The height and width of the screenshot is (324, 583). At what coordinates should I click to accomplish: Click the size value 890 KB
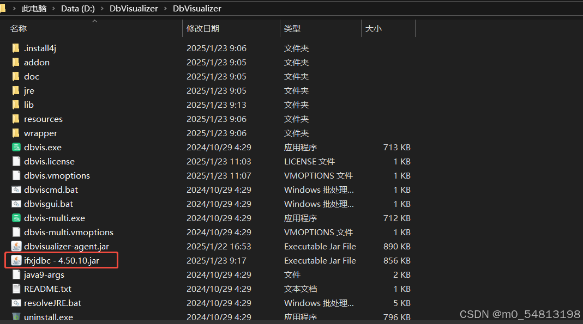(x=396, y=247)
